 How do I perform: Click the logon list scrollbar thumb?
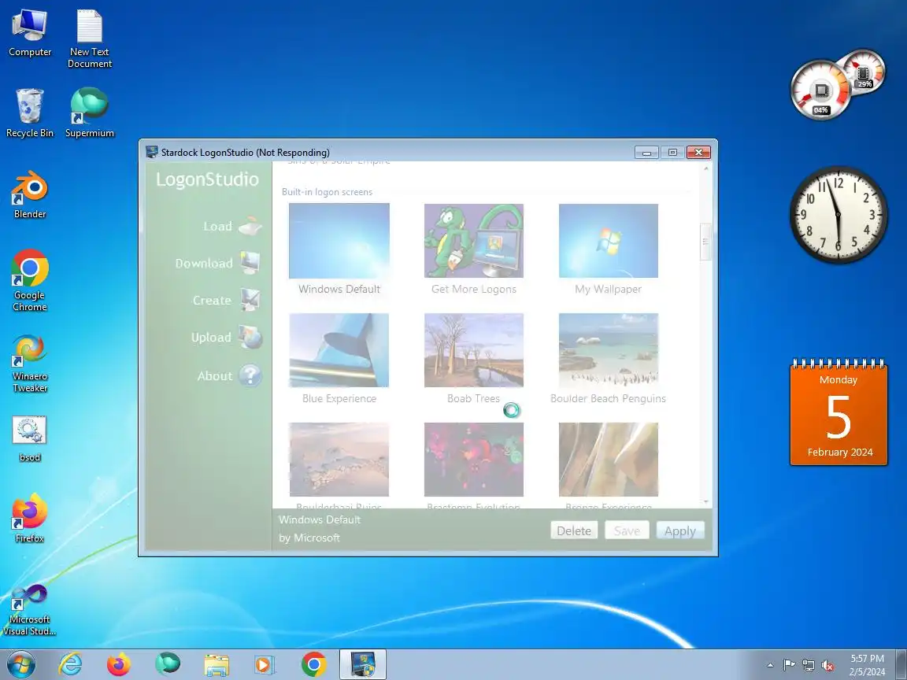tap(705, 242)
